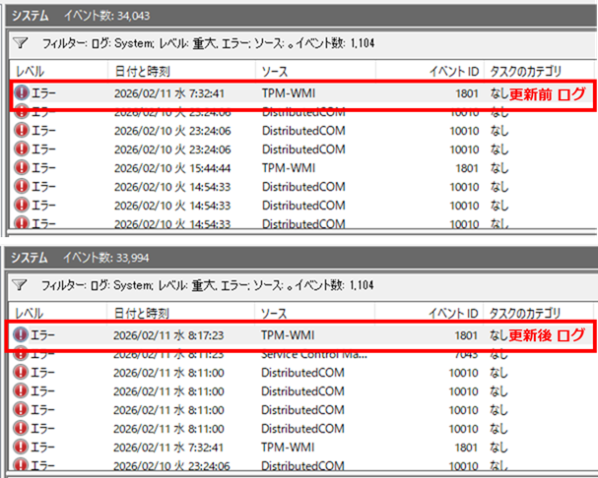Click the filter funnel icon in the lower panel
The image size is (598, 478).
click(21, 287)
